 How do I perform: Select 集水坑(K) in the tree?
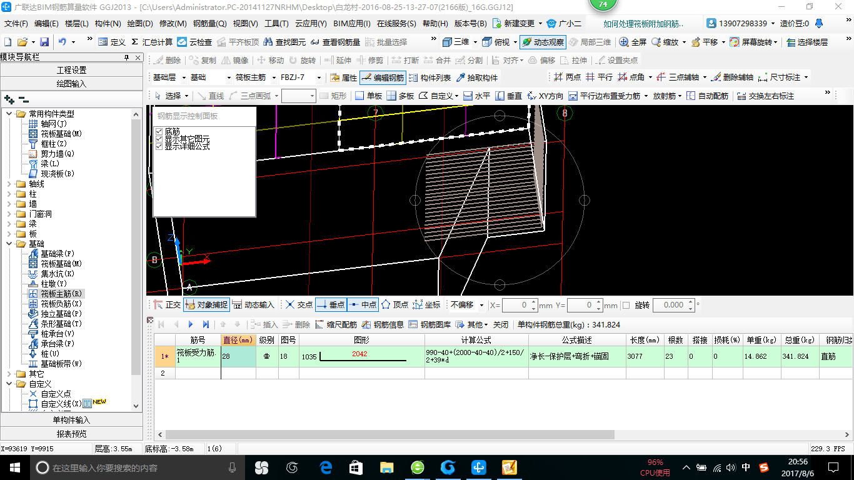point(51,274)
